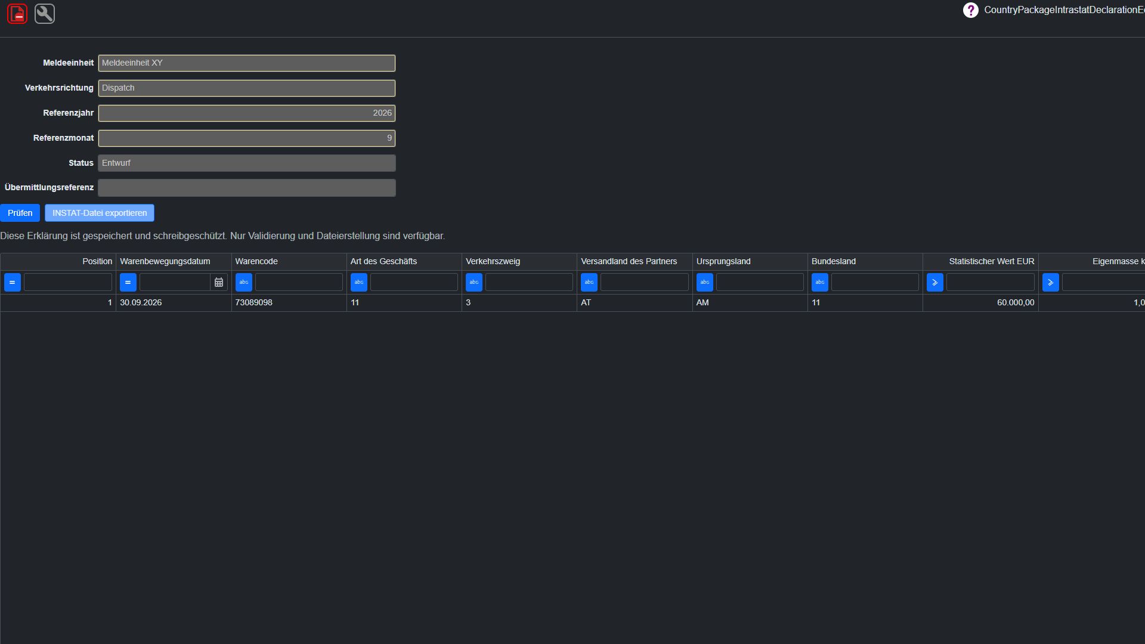Sort by Warencode column header
The width and height of the screenshot is (1145, 644).
[289, 262]
